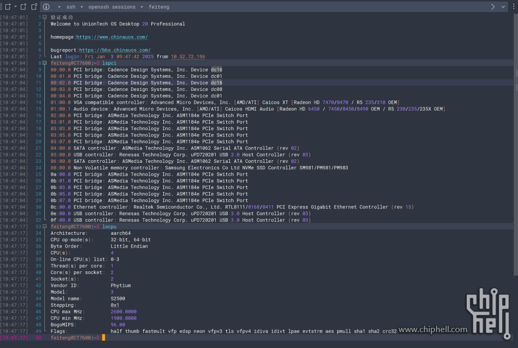Click the Byte Order value Little Endian
The height and width of the screenshot is (348, 518).
point(129,246)
